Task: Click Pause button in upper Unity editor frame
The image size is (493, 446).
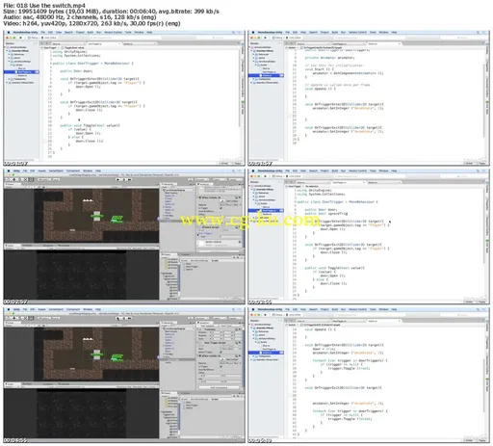Action: coord(124,179)
